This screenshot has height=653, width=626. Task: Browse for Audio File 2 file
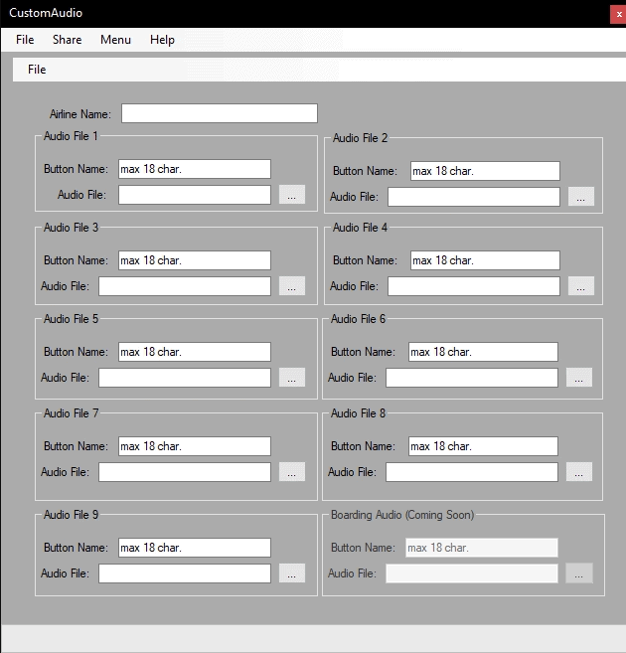[x=581, y=197]
